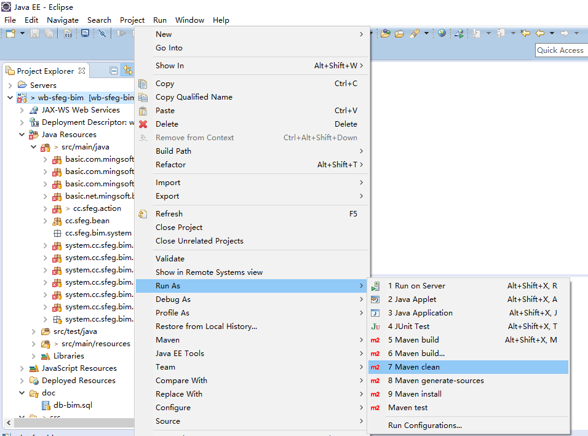Select the db-bim.sql file

point(73,405)
